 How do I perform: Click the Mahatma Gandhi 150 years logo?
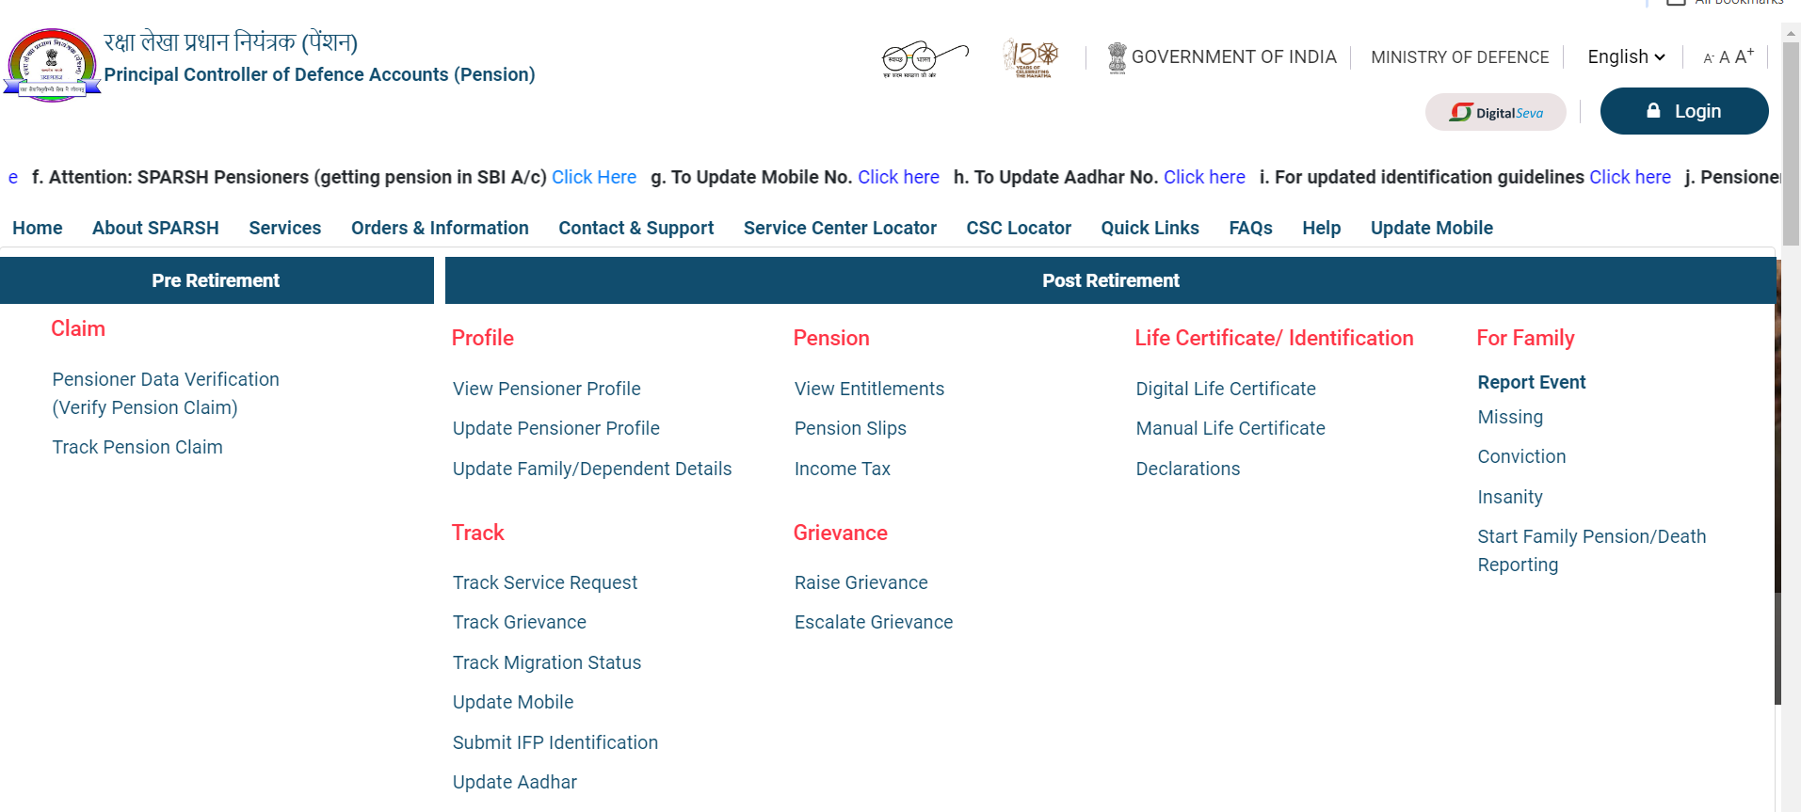click(1030, 57)
